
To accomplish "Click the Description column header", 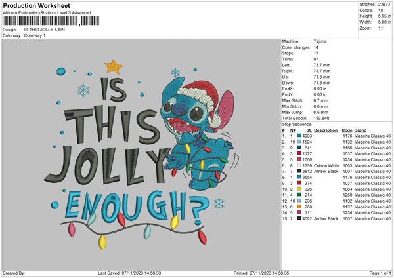I will pos(326,130).
